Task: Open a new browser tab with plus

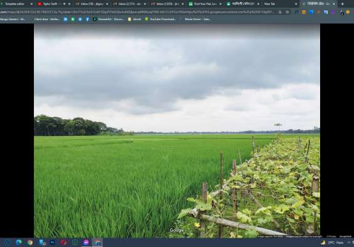Action: click(x=343, y=4)
